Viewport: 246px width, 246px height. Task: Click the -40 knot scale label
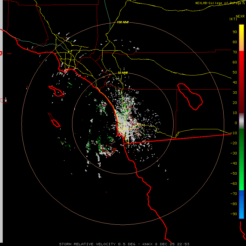coord(234,163)
